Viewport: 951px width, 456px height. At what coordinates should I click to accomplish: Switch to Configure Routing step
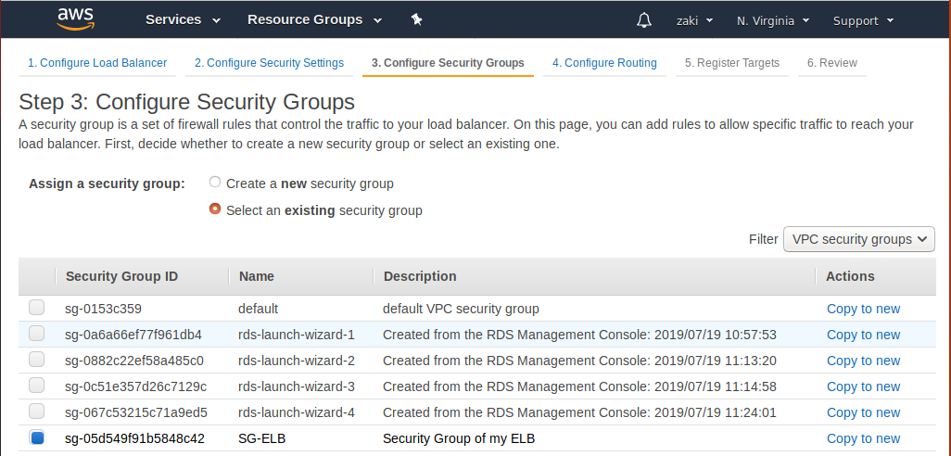[604, 63]
